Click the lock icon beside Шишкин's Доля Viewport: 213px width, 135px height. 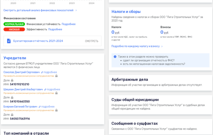(12, 97)
